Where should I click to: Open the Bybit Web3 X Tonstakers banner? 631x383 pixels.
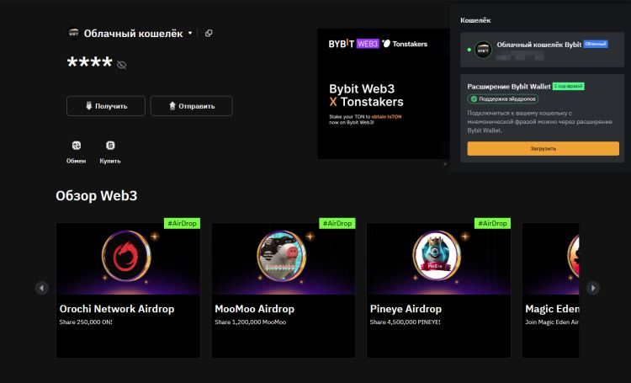pyautogui.click(x=384, y=93)
